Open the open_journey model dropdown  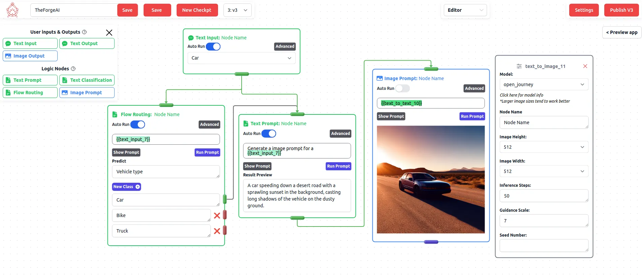click(x=544, y=84)
